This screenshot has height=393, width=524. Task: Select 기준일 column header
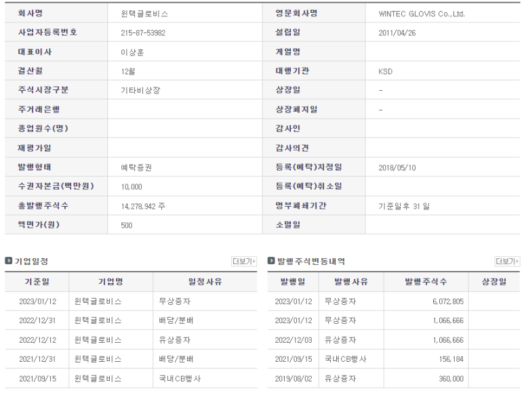pos(37,282)
